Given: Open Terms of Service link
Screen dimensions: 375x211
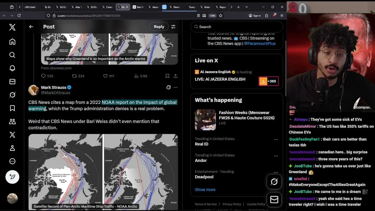Looking at the screenshot, I should [206, 204].
